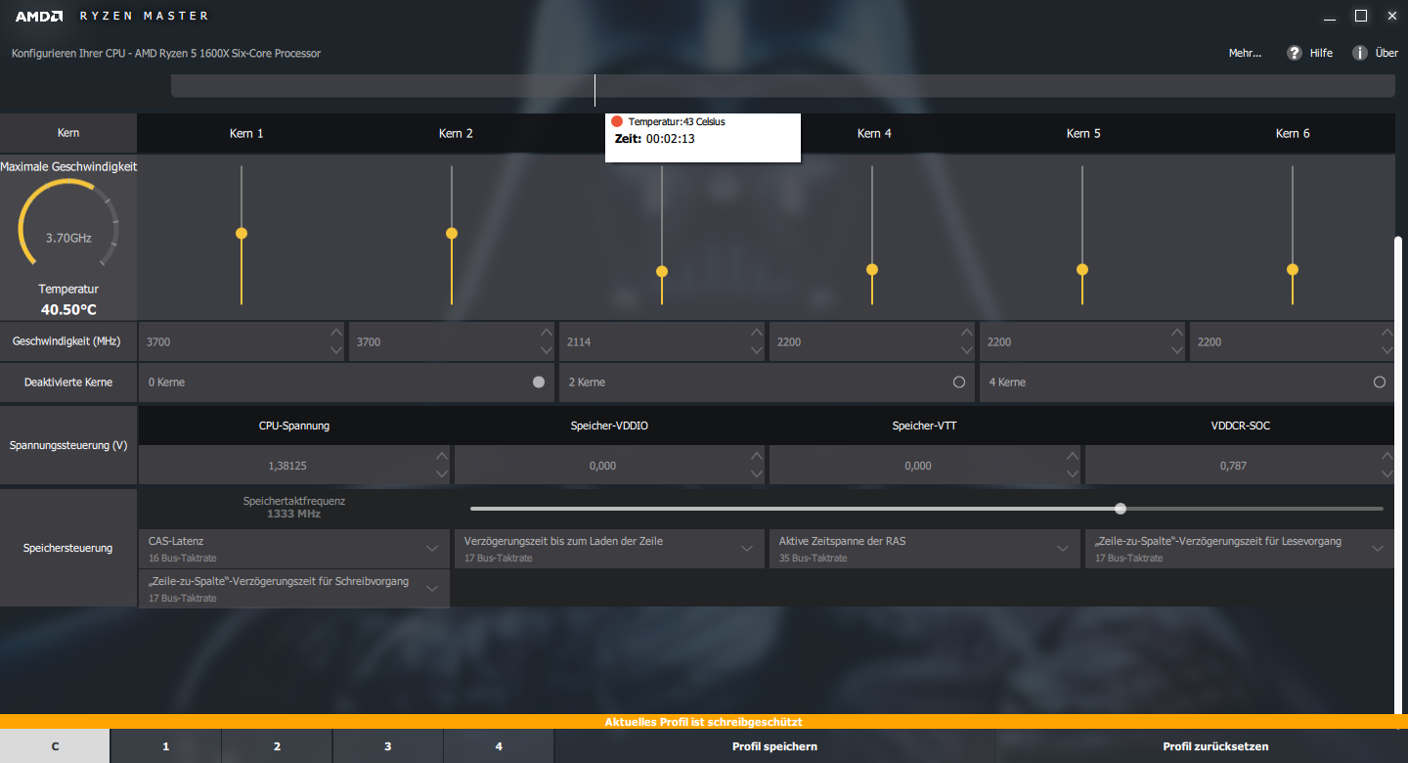Lower Speicher-VTT with down arrow
Viewport: 1408px width, 763px height.
point(1073,474)
